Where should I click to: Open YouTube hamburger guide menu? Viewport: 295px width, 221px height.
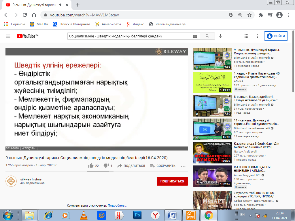tap(8, 36)
